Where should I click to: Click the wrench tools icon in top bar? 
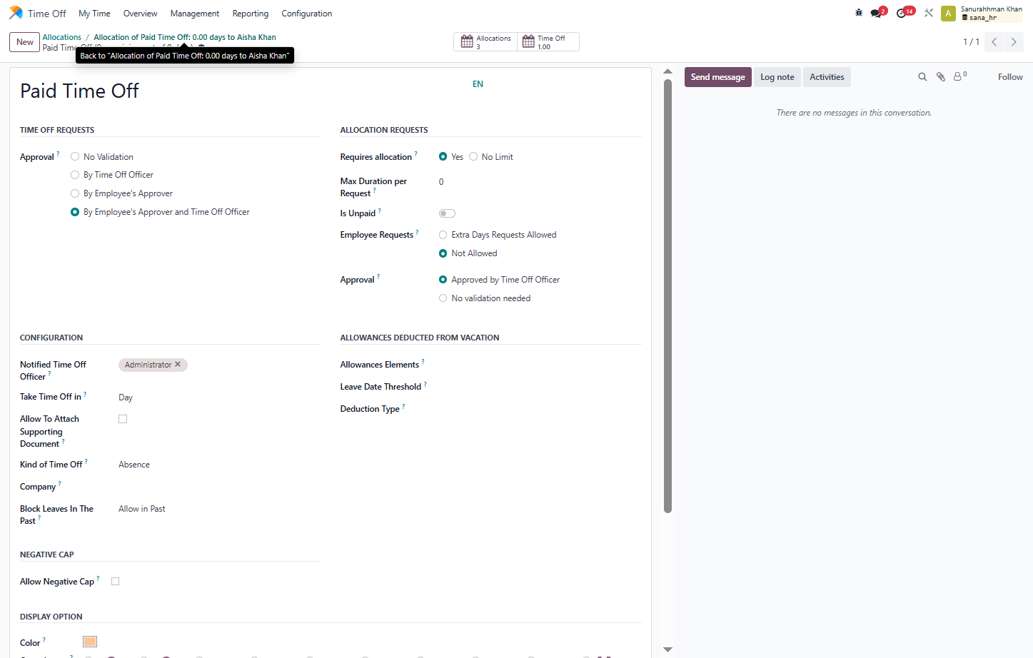tap(929, 13)
